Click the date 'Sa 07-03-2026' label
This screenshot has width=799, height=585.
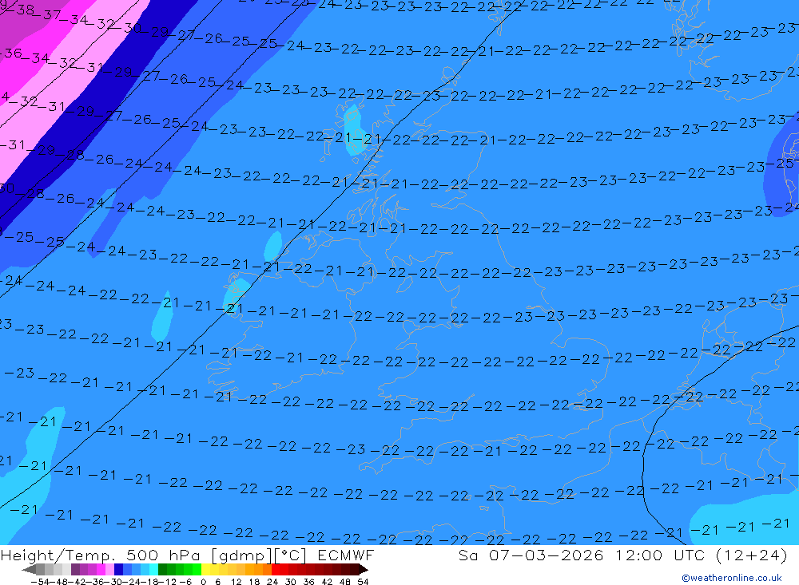coord(531,555)
